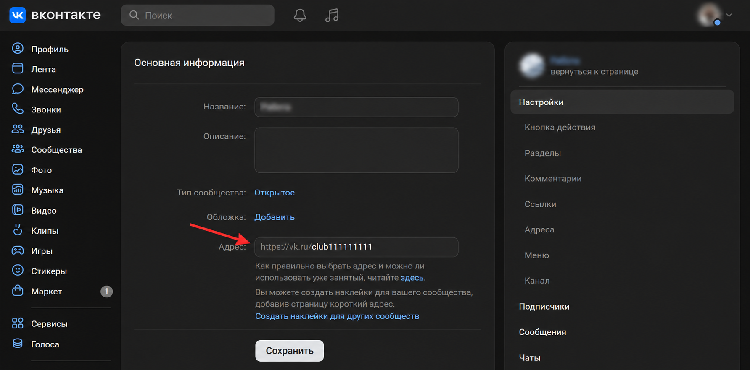Open the Чаты section
750x370 pixels.
[x=530, y=358]
